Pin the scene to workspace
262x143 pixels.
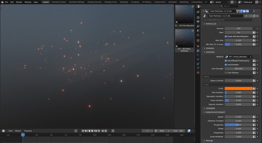(x=228, y=2)
